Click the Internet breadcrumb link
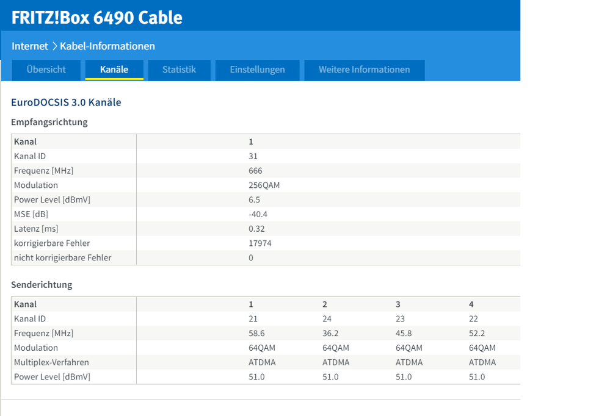 [x=29, y=46]
